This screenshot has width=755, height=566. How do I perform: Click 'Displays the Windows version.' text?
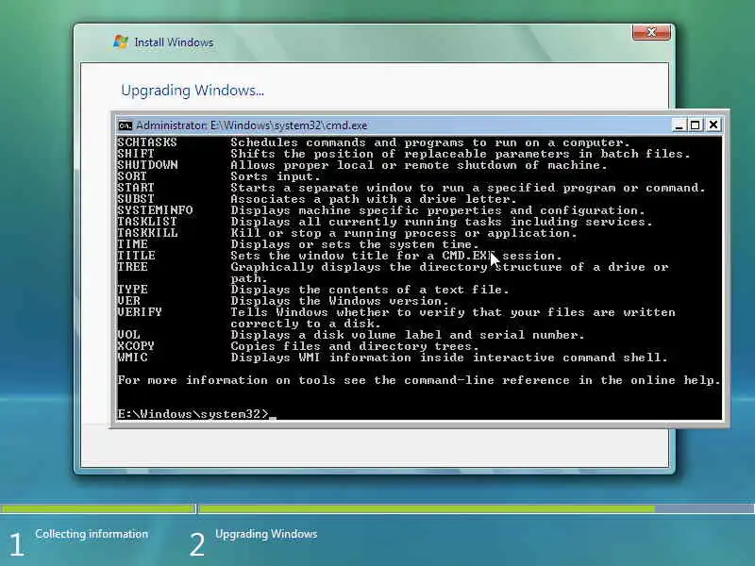click(340, 301)
